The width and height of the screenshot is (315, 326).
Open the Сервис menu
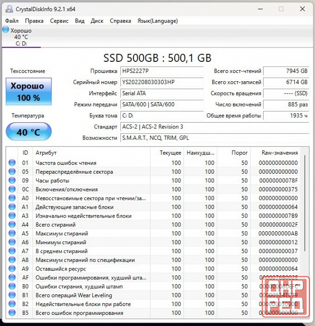59,21
